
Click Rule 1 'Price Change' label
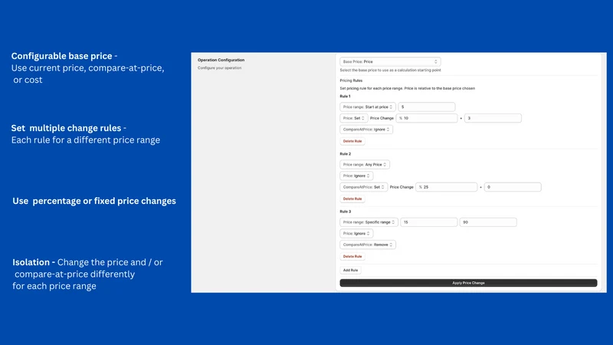point(382,118)
